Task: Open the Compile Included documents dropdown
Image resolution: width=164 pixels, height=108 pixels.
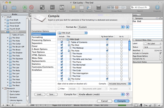Action: tap(119, 84)
